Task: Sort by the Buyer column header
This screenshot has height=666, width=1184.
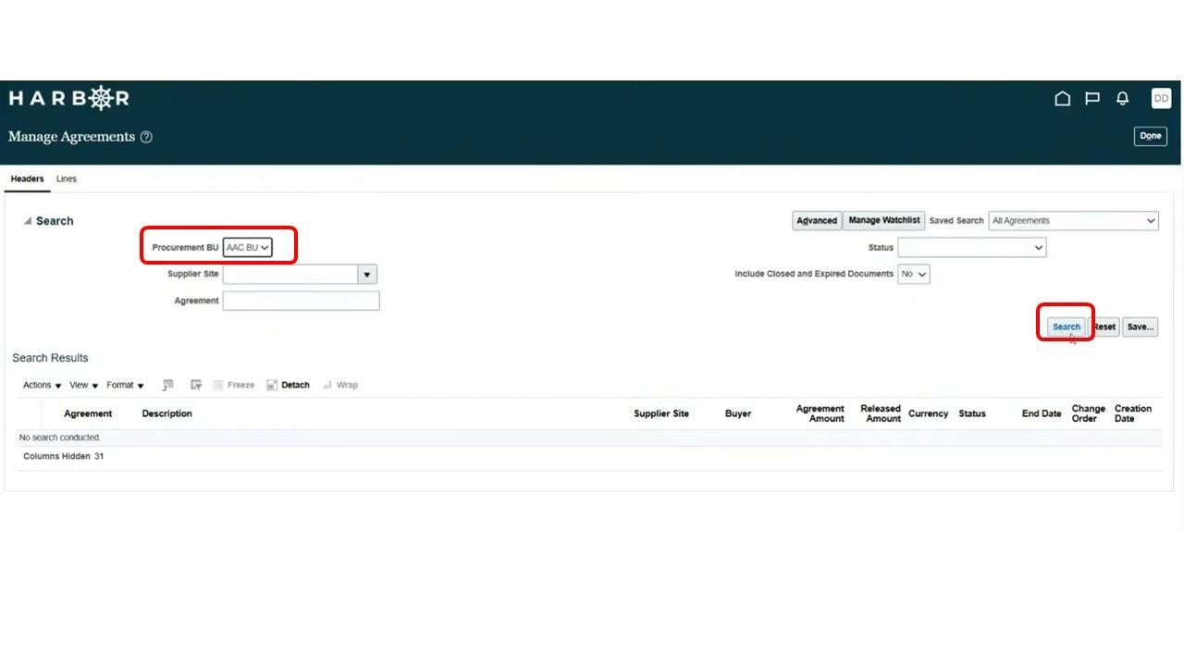Action: [x=738, y=413]
